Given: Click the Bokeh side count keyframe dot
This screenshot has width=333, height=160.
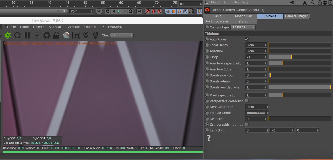Looking at the screenshot, I should [207, 75].
